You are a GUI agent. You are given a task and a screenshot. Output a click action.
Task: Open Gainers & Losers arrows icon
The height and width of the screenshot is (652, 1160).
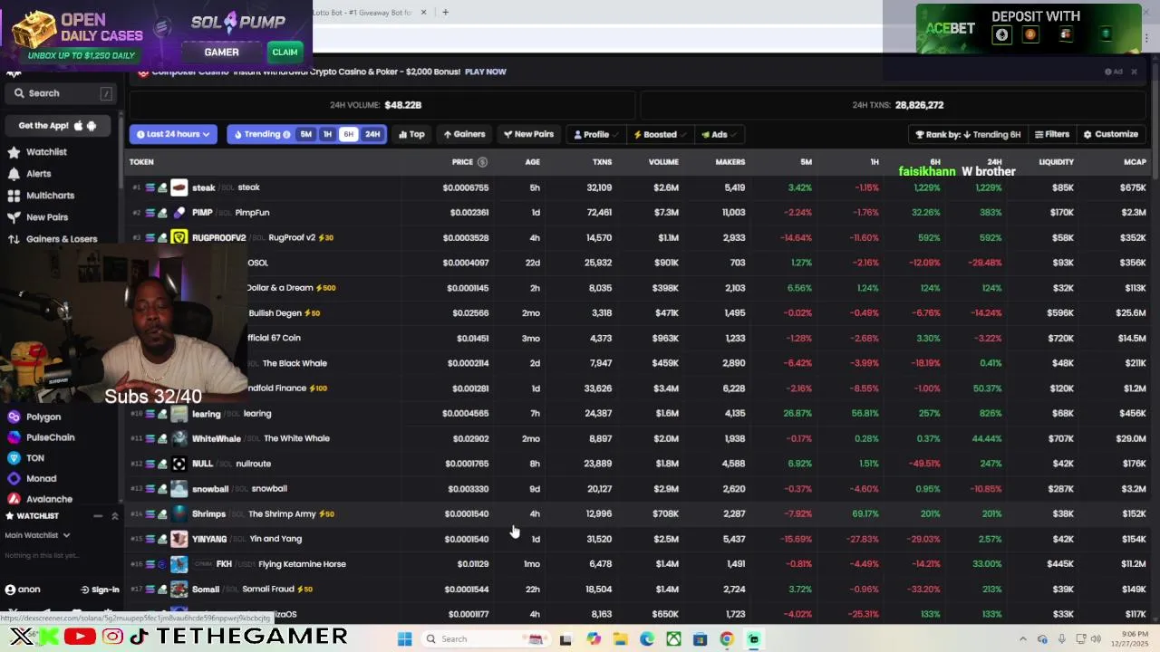click(x=14, y=239)
